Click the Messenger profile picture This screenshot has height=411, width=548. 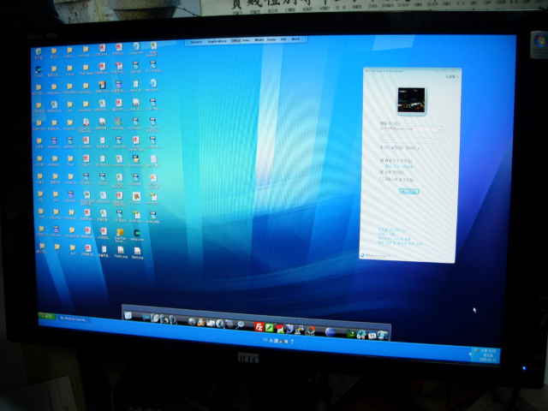(411, 100)
